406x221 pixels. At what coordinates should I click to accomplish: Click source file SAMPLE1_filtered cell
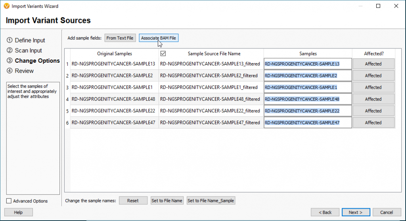click(211, 87)
